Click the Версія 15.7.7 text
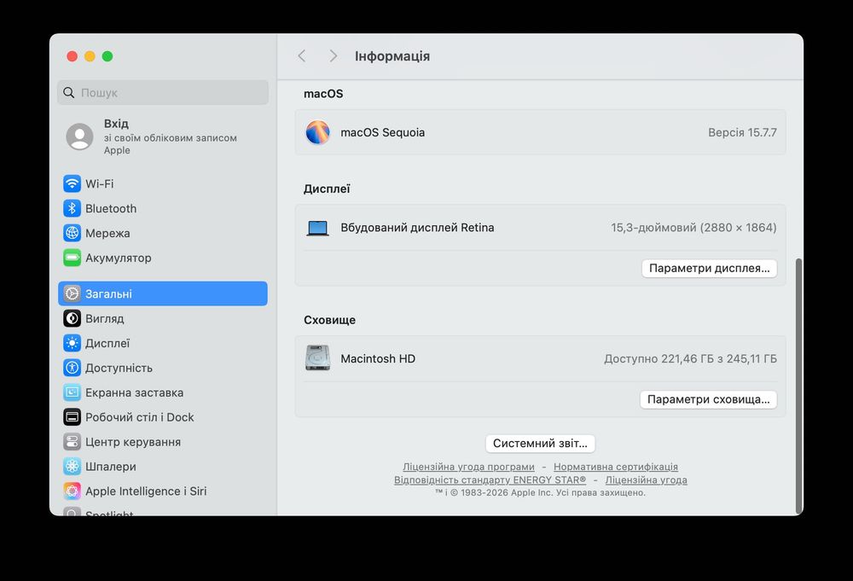853x581 pixels. click(x=743, y=133)
